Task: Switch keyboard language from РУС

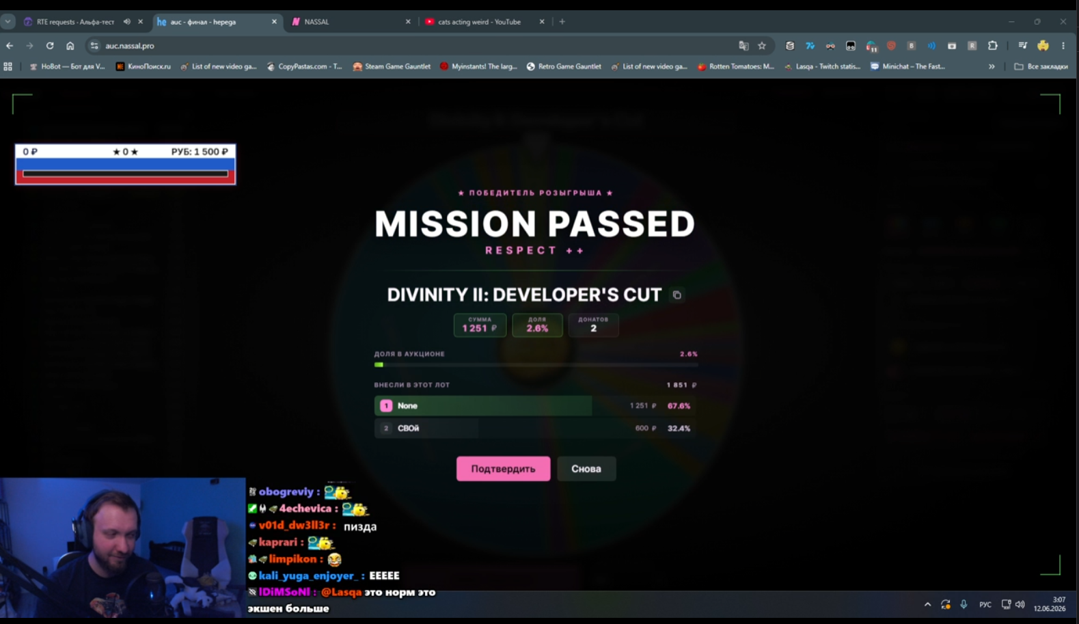Action: (x=985, y=604)
